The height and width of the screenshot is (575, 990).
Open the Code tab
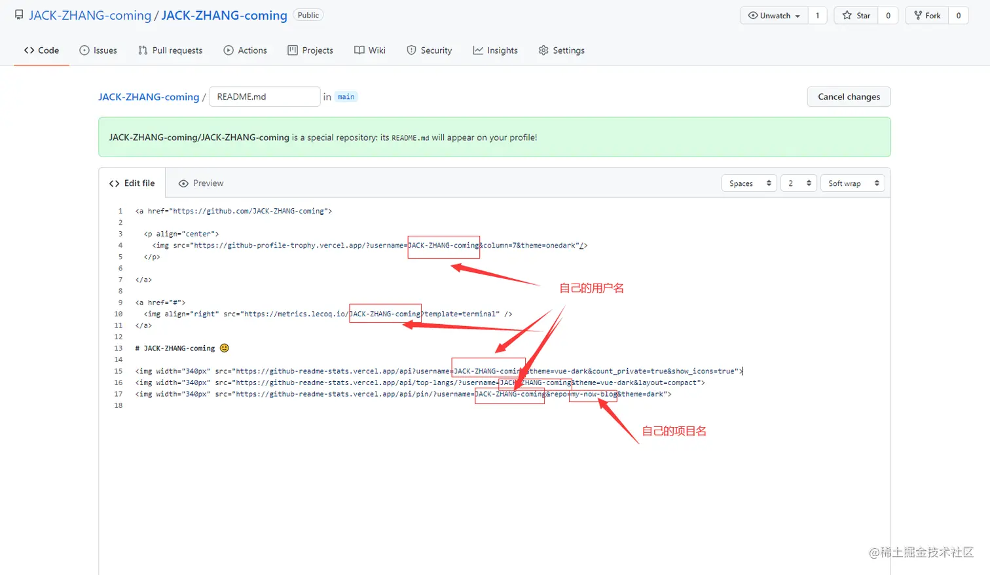pos(41,50)
